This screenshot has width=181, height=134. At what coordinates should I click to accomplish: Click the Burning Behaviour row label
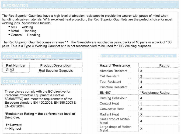[x=113, y=98]
